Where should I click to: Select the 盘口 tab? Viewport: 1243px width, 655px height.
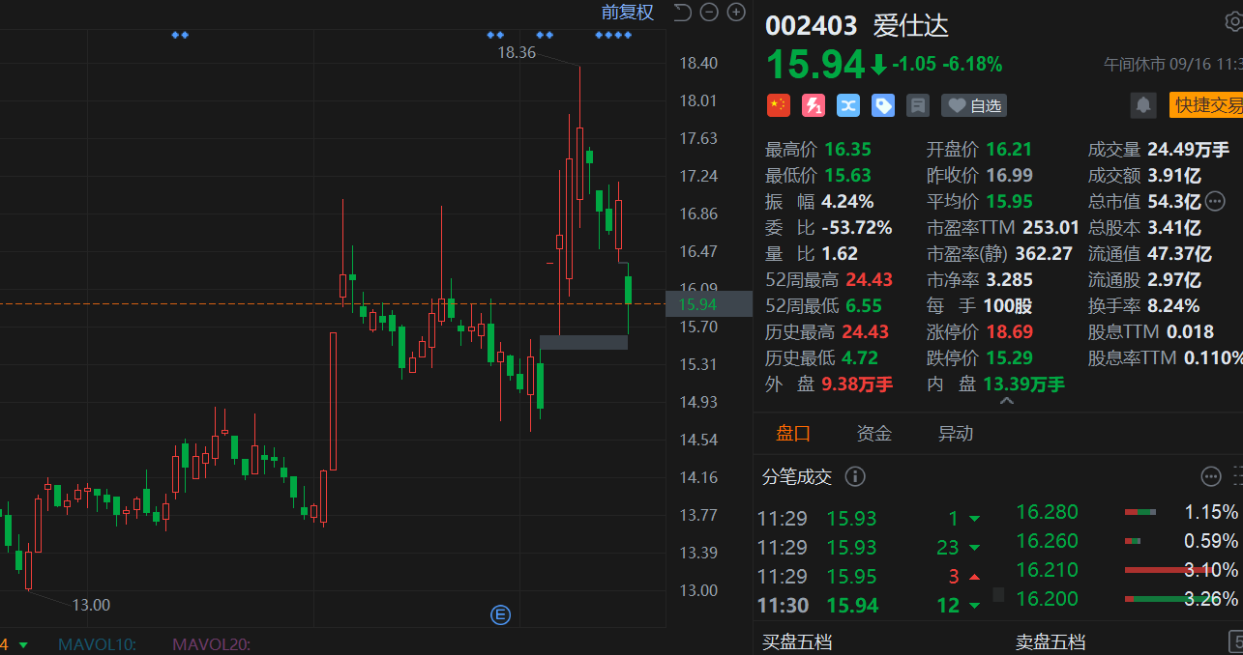click(793, 434)
